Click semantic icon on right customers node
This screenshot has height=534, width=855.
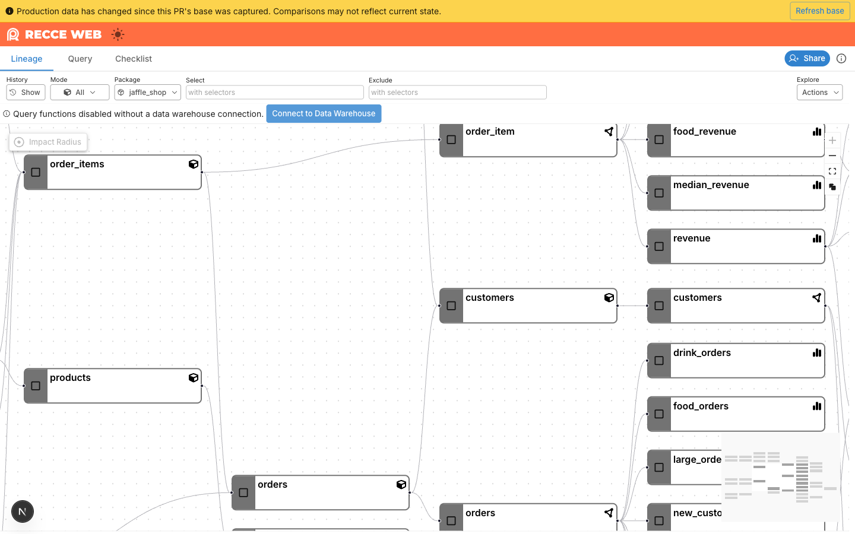817,298
